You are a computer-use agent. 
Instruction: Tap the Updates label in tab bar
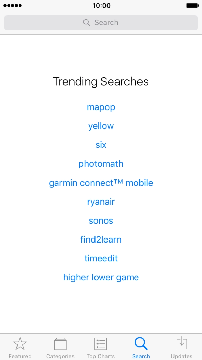(x=181, y=356)
